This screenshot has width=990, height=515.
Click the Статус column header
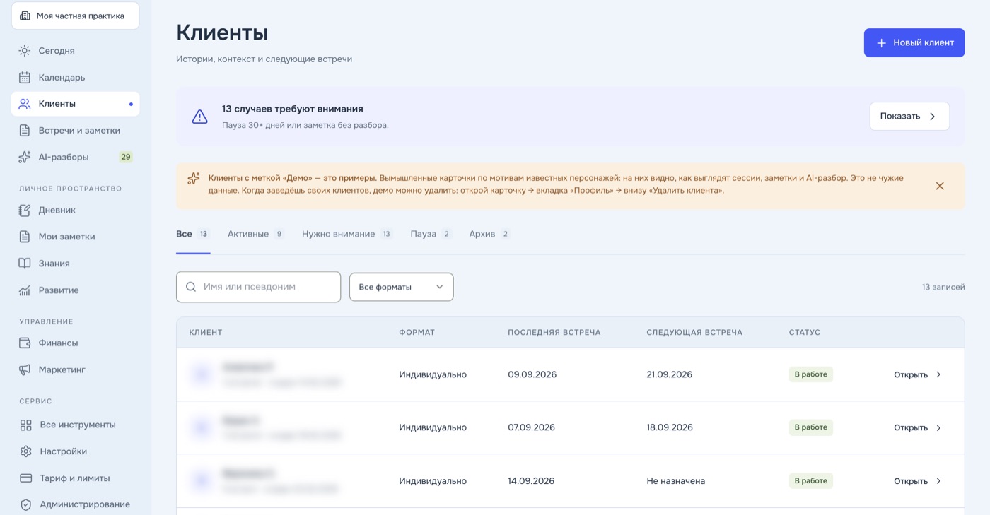(x=805, y=332)
